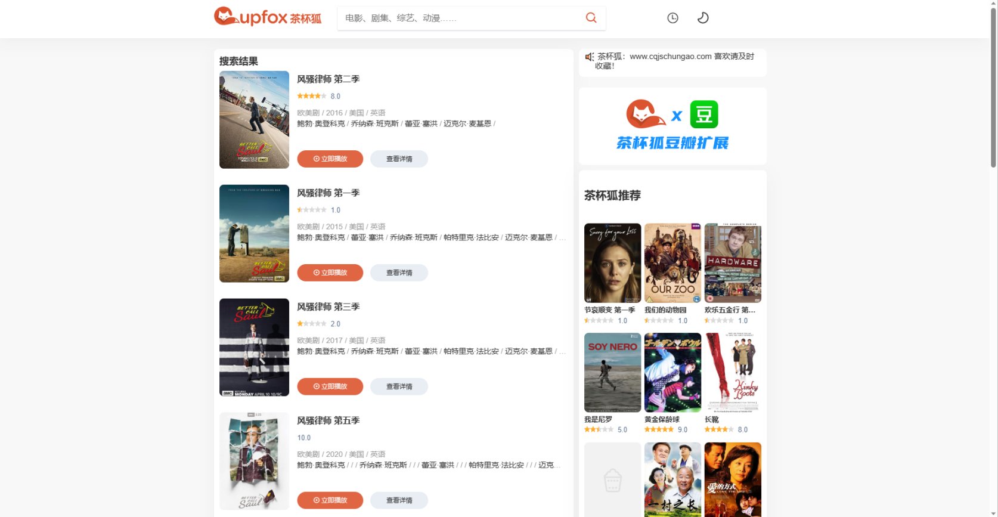
Task: Open 一村之长 recommended poster
Action: point(672,479)
